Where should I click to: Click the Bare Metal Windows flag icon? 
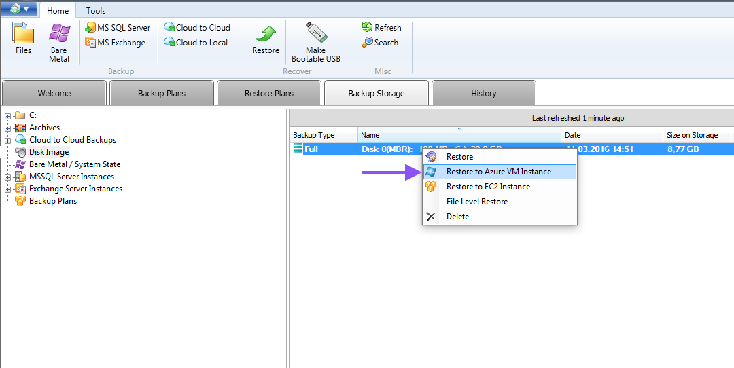click(x=20, y=164)
